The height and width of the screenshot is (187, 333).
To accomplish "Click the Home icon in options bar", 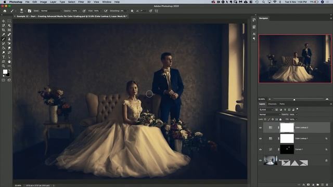I will pyautogui.click(x=5, y=11).
